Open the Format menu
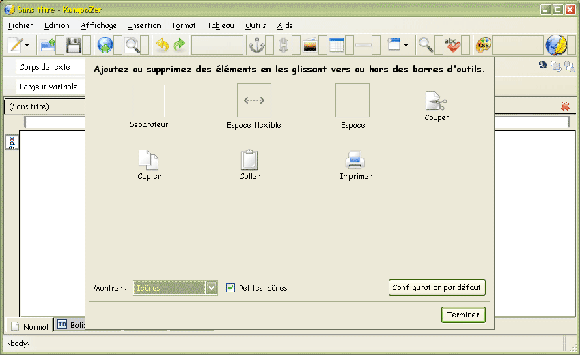Screen dimensions: 580x355 [184, 25]
